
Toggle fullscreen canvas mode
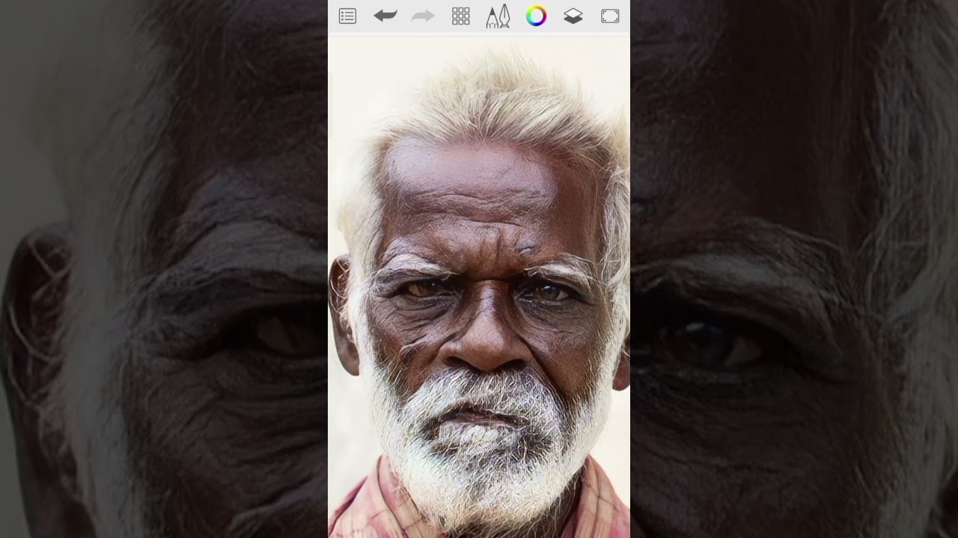pos(610,16)
